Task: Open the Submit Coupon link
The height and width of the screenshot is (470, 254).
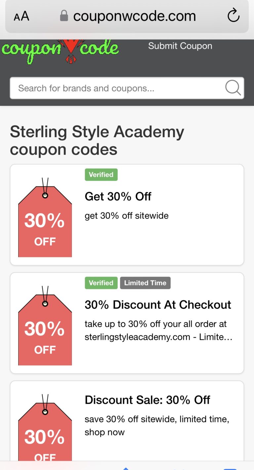Action: coord(180,46)
